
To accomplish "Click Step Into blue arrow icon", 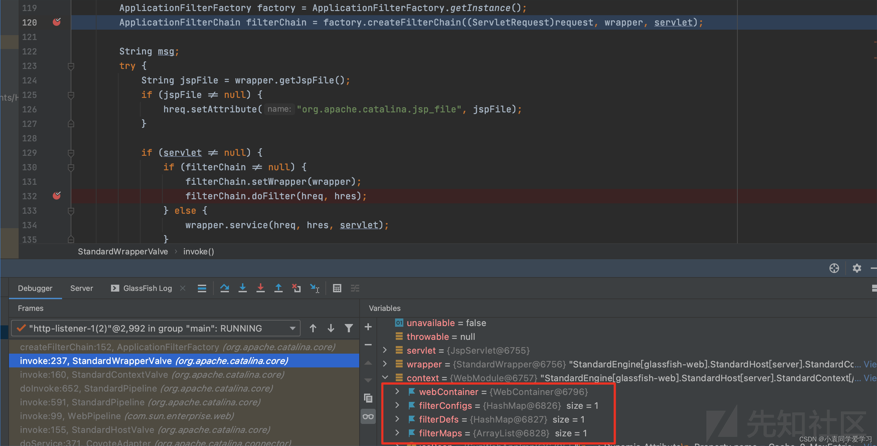I will tap(243, 288).
